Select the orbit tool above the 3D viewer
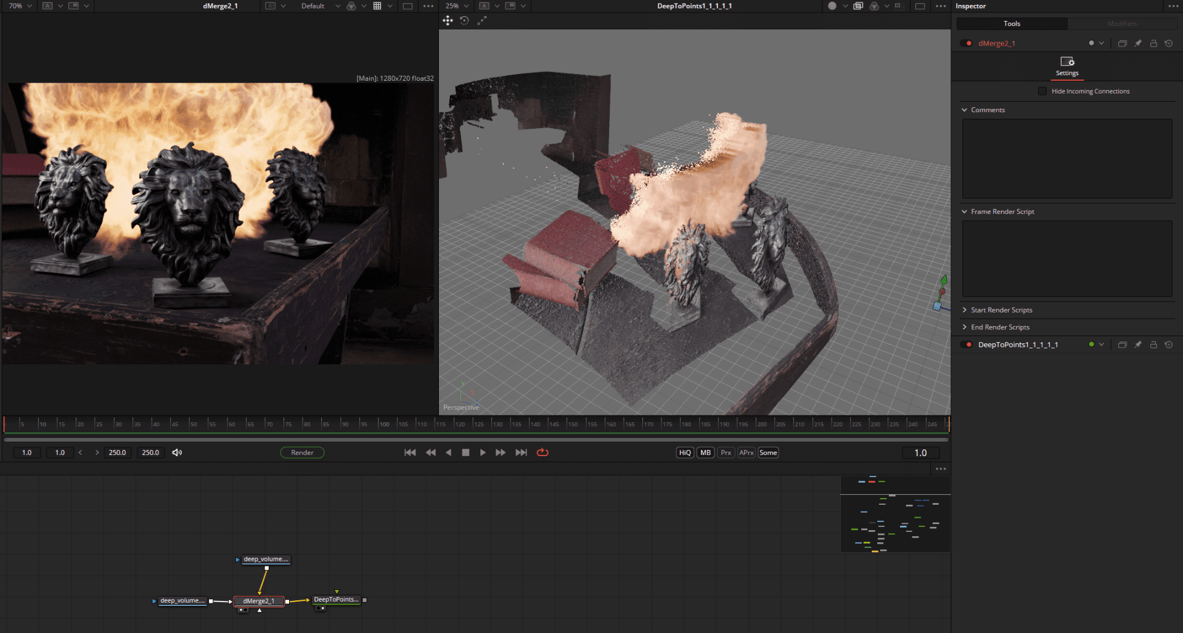Image resolution: width=1183 pixels, height=633 pixels. (464, 20)
